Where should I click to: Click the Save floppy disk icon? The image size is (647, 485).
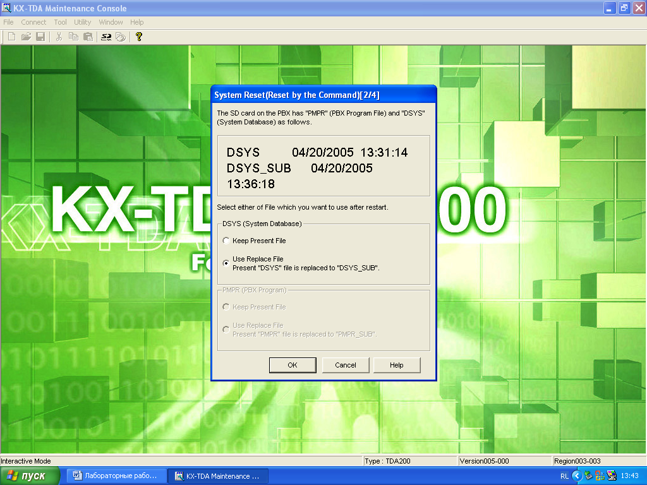(40, 37)
